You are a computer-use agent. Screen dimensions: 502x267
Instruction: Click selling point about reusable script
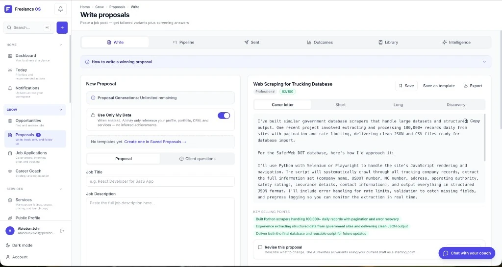(310, 233)
